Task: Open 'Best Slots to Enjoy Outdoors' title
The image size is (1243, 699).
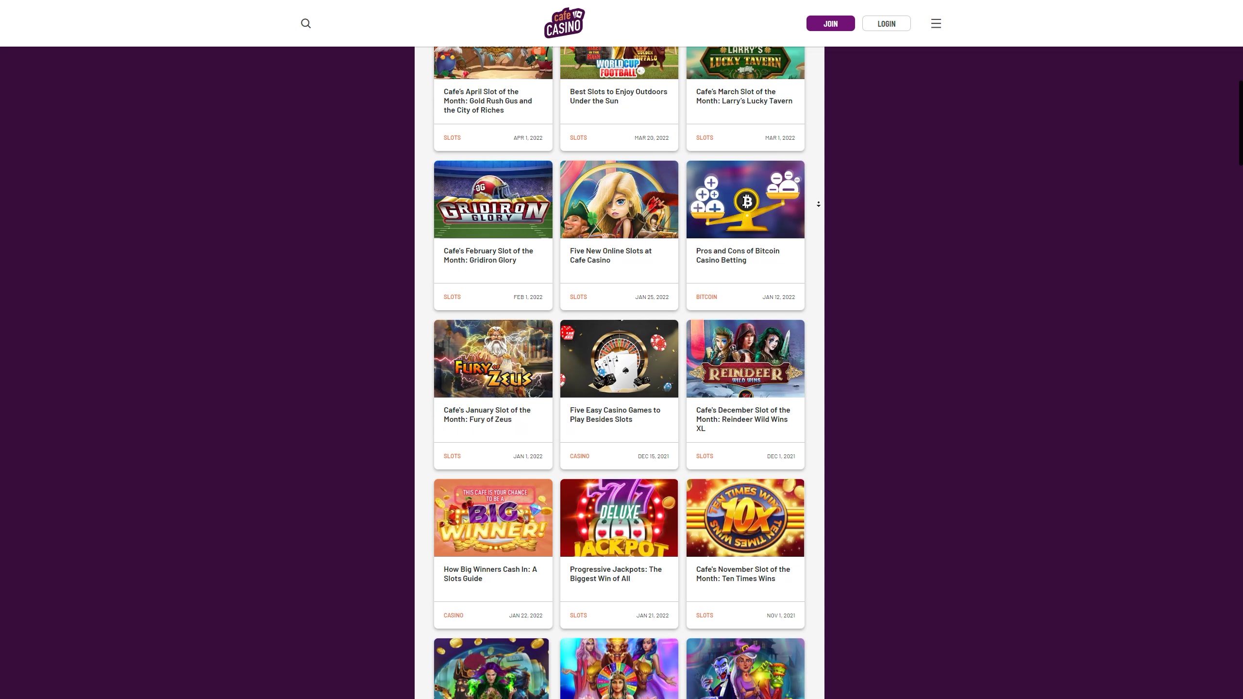Action: (618, 96)
